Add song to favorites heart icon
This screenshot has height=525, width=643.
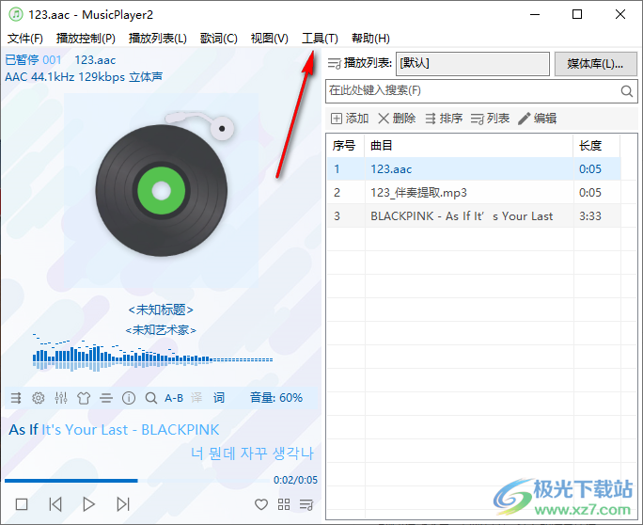point(261,504)
